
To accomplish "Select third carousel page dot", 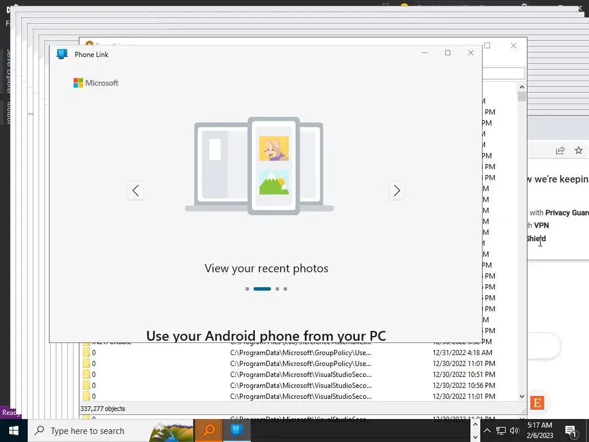I will (277, 289).
